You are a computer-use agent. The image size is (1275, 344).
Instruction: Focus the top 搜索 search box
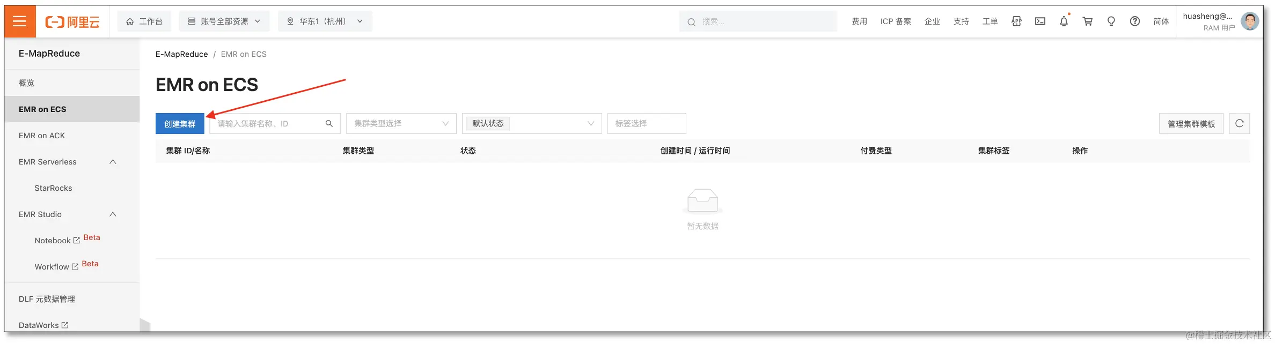pos(758,21)
